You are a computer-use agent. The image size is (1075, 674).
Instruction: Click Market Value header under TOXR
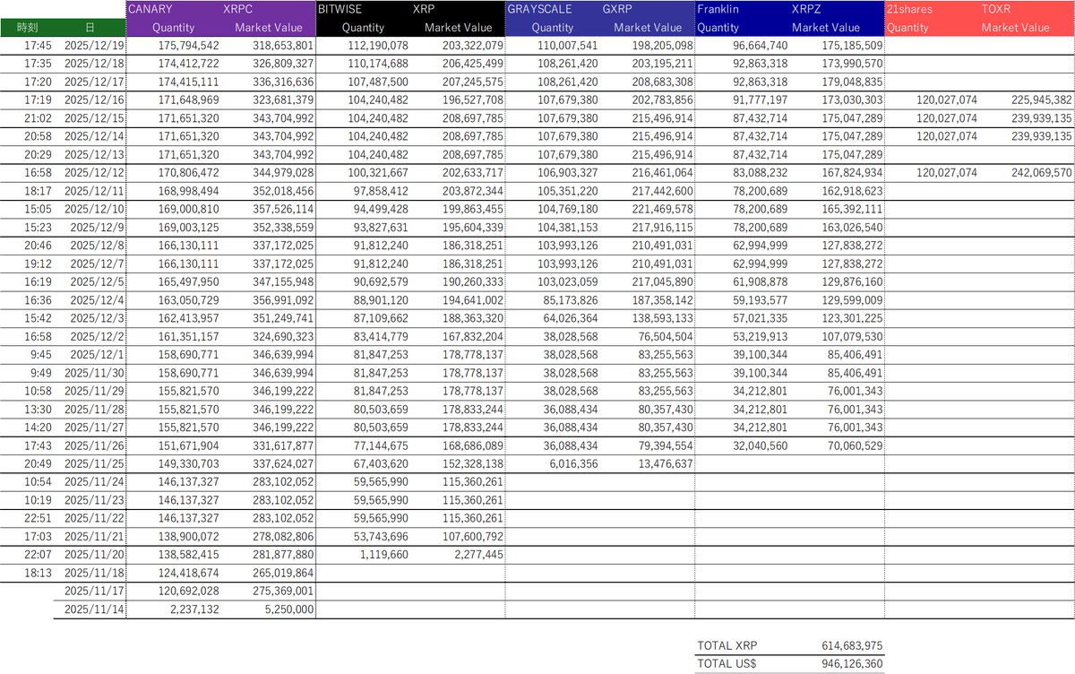click(1015, 28)
